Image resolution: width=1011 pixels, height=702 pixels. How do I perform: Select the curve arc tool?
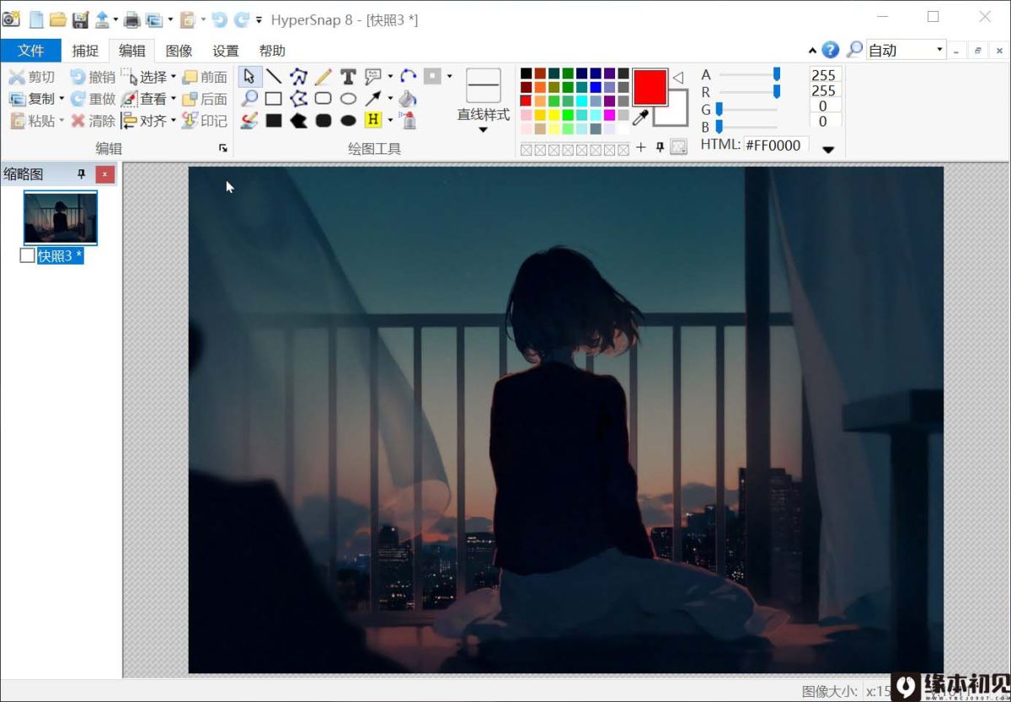tap(408, 77)
